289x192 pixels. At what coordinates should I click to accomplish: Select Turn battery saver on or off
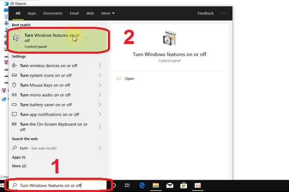tap(46, 105)
